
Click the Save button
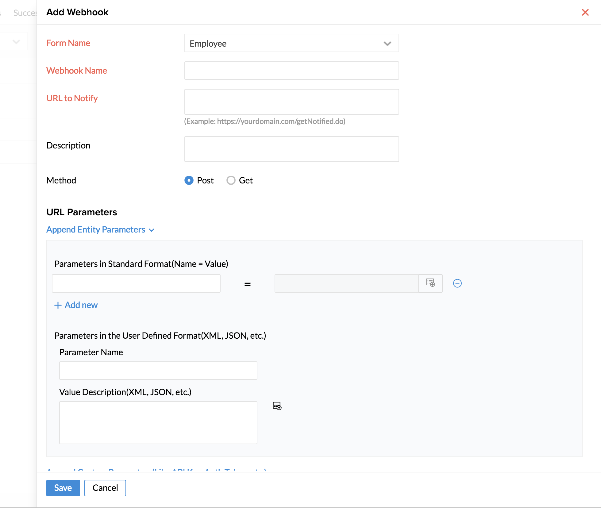tap(63, 488)
